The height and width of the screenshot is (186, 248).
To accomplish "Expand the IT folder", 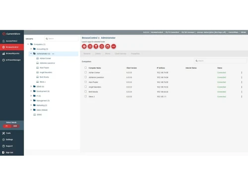I will tap(31, 96).
